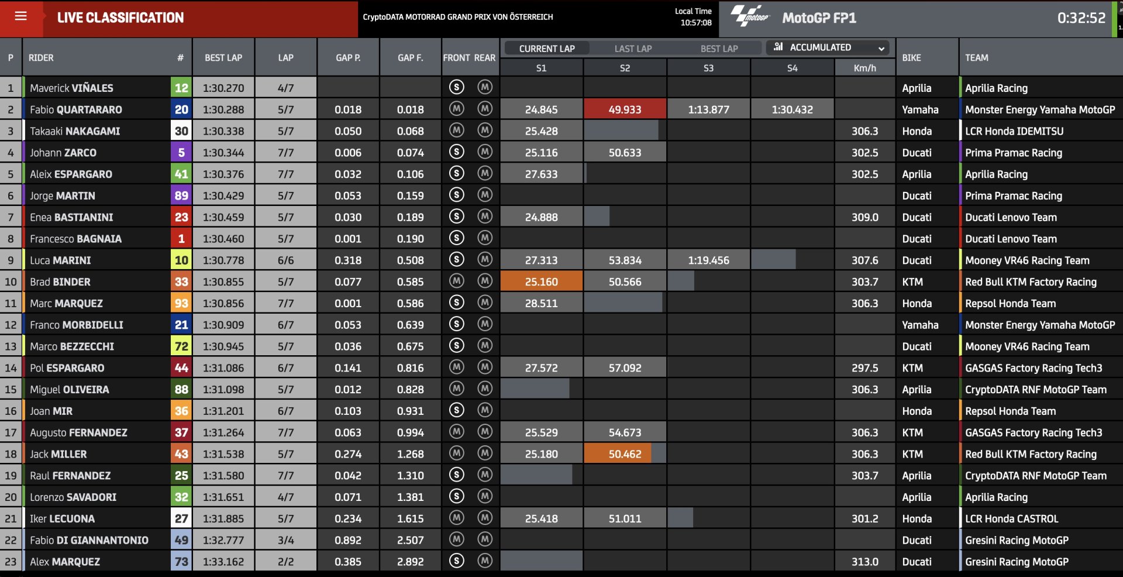
Task: Click Bezzecchi front tyre S icon
Action: (457, 345)
